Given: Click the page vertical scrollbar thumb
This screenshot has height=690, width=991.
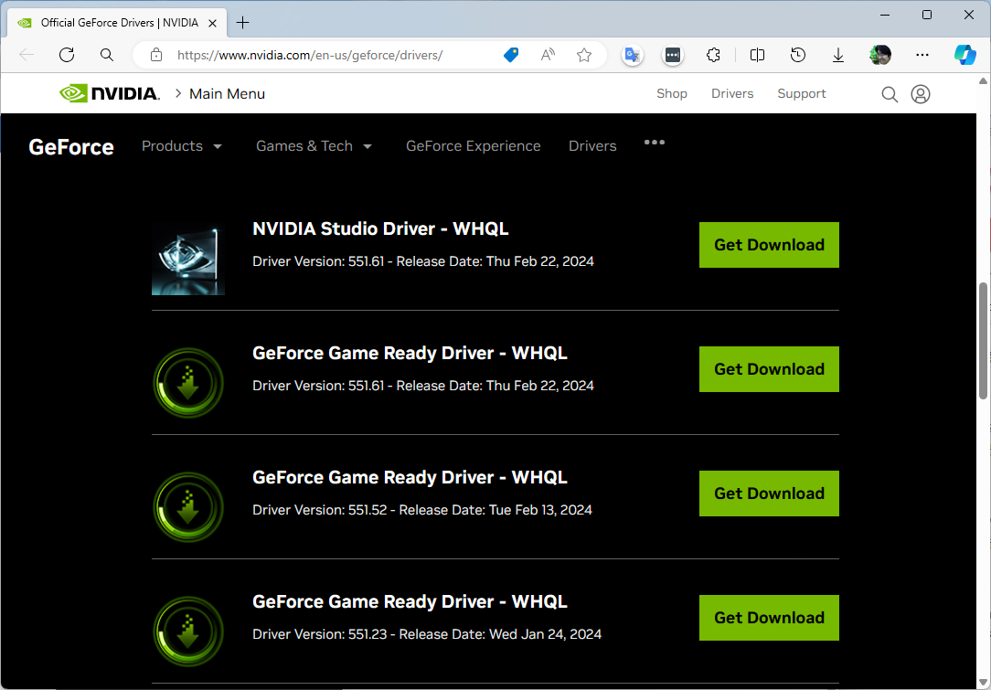Looking at the screenshot, I should pyautogui.click(x=983, y=341).
